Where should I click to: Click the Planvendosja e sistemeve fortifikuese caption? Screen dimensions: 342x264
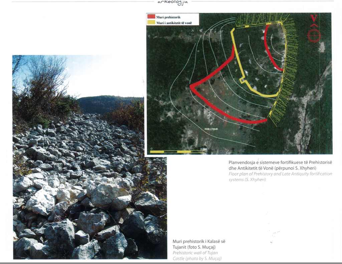(x=280, y=165)
